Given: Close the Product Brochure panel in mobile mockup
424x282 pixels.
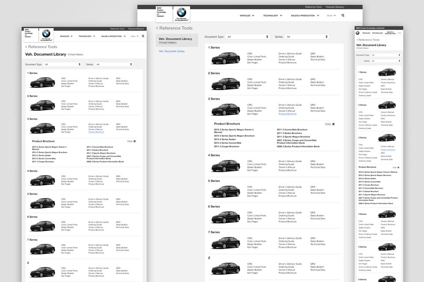Looking at the screenshot, I should 396,167.
